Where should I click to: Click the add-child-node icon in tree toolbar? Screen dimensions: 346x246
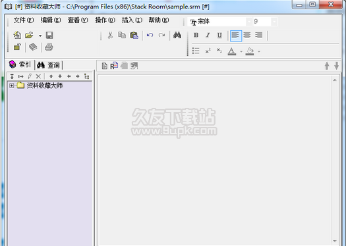point(21,76)
